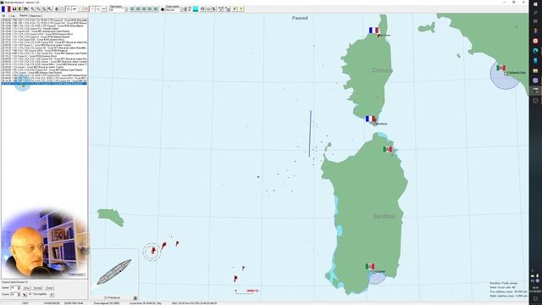
Task: Click the Italian flag at northern Sardinia
Action: 388,149
